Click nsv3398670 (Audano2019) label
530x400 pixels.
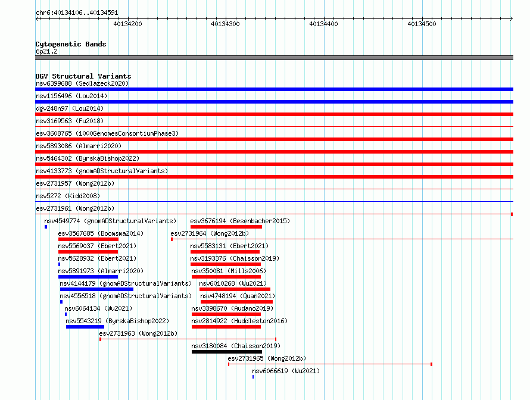point(232,308)
